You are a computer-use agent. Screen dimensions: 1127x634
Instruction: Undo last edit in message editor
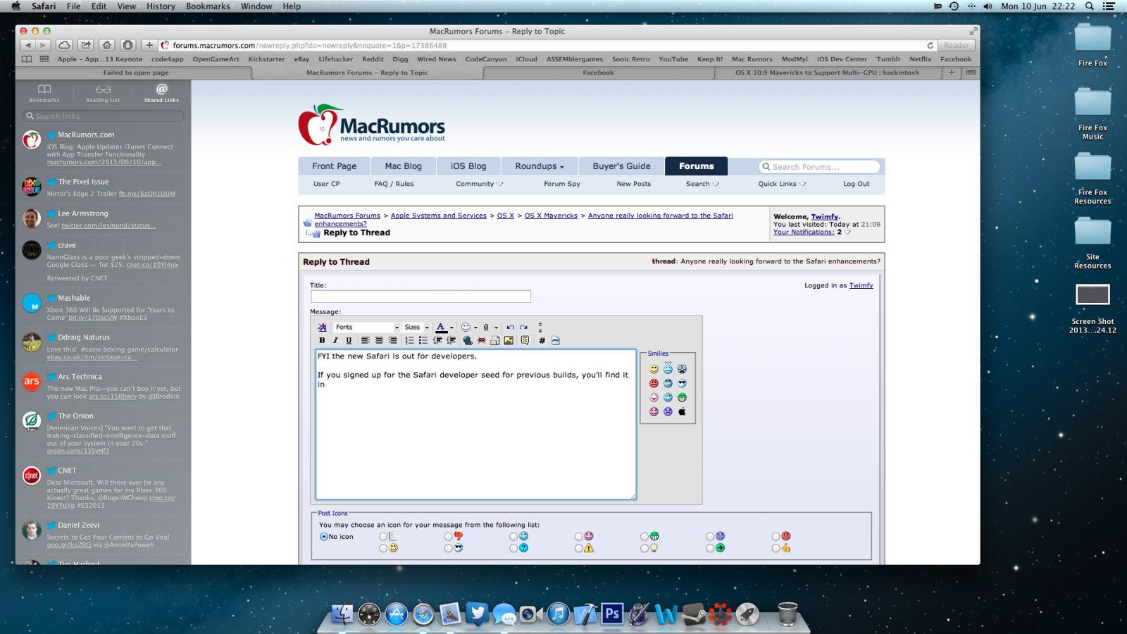[x=511, y=327]
